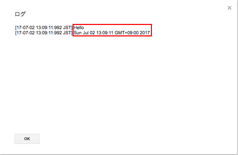
Task: Click the second log line timestamp
Action: tap(44, 33)
